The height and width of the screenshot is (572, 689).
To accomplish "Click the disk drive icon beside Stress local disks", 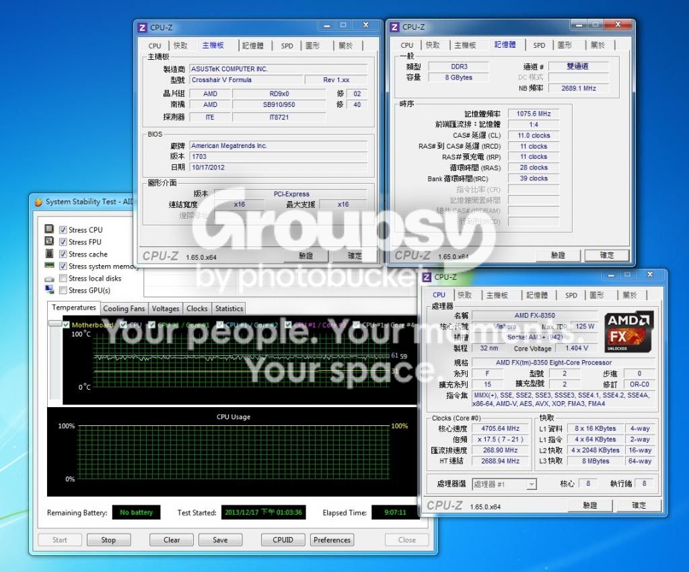I will pos(49,279).
